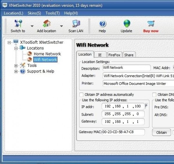Select the Location tab
Screen dimensions: 174x164
tap(85, 54)
